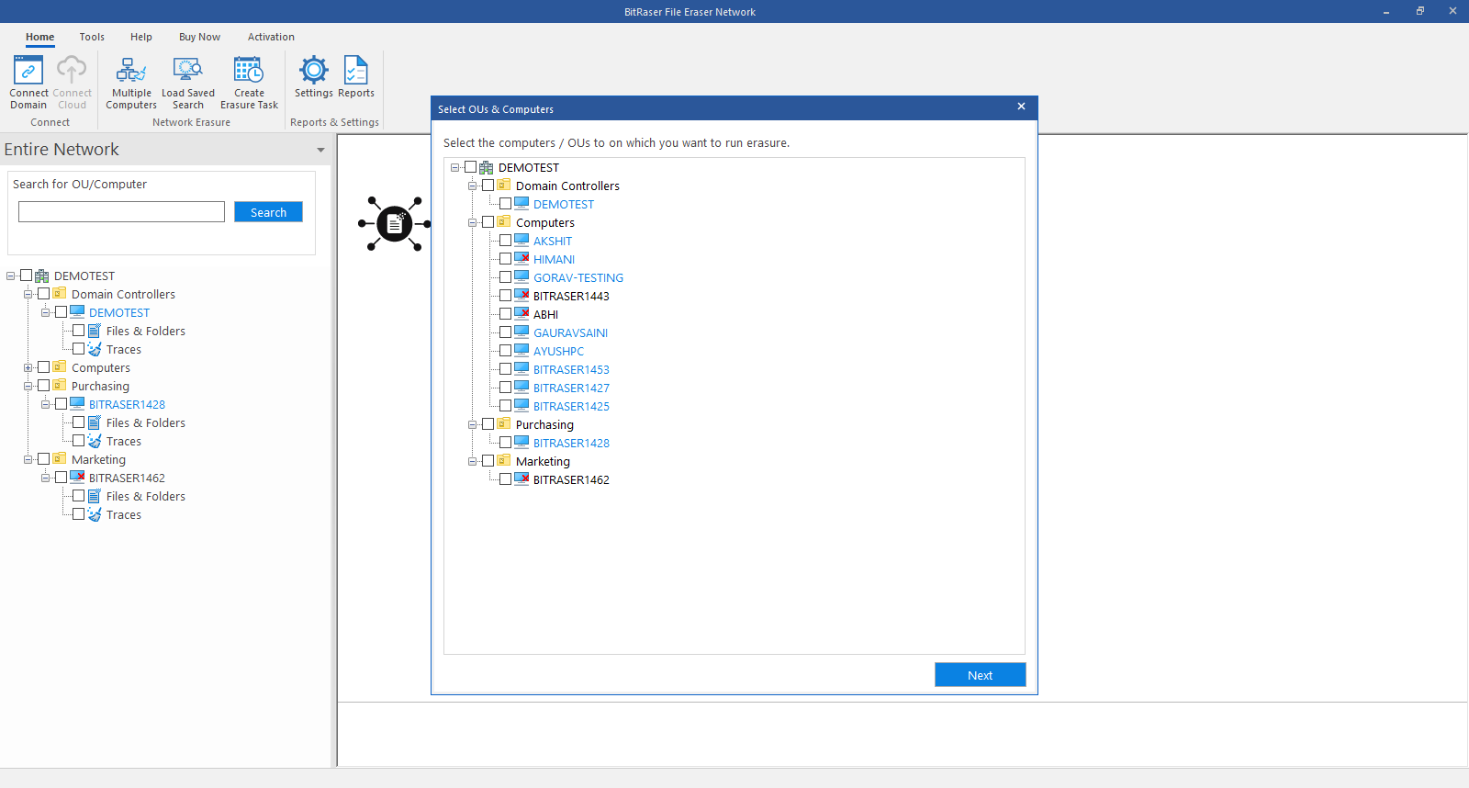The height and width of the screenshot is (788, 1469).
Task: Tick sidebar Files & Folders under BITRASER1428
Action: [79, 422]
